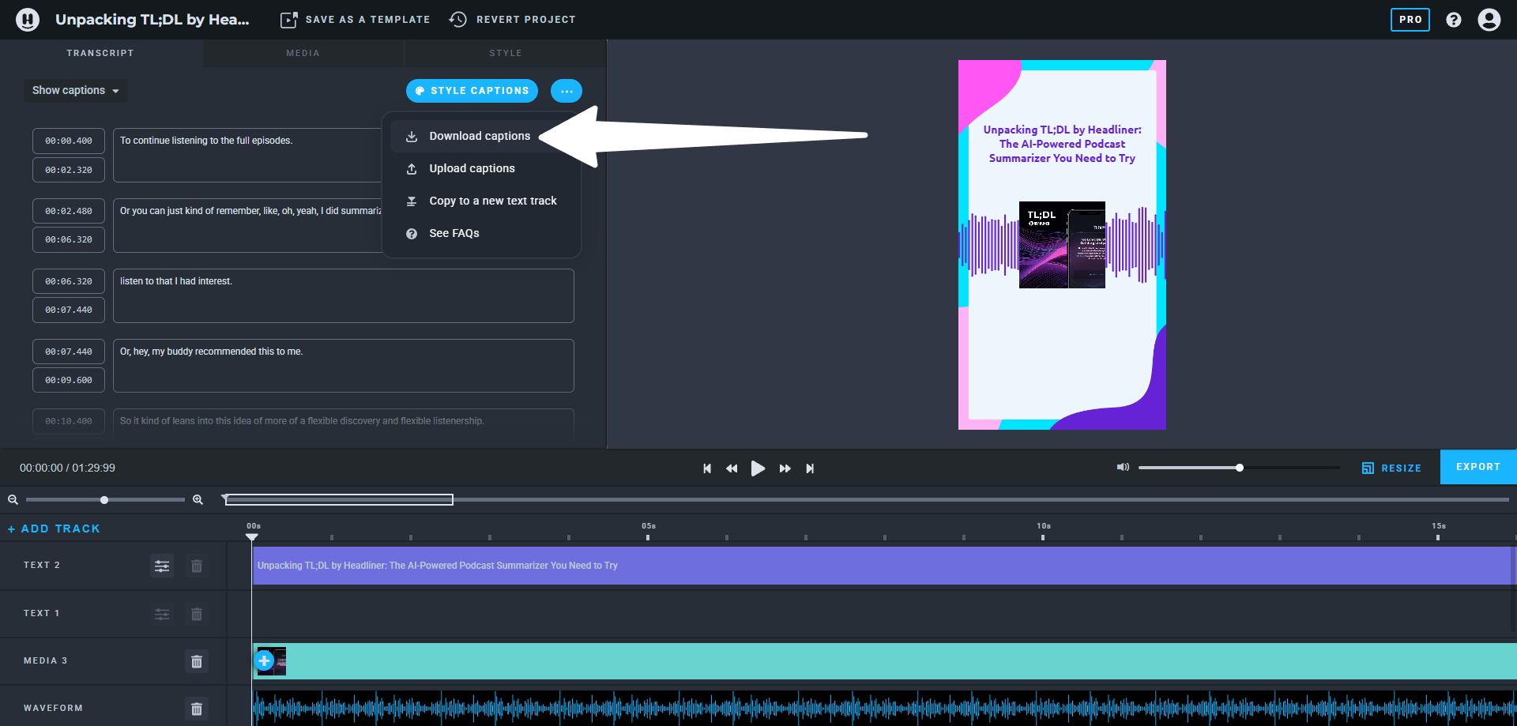Screen dimensions: 1517x726
Task: Click the Export button
Action: tap(1478, 467)
